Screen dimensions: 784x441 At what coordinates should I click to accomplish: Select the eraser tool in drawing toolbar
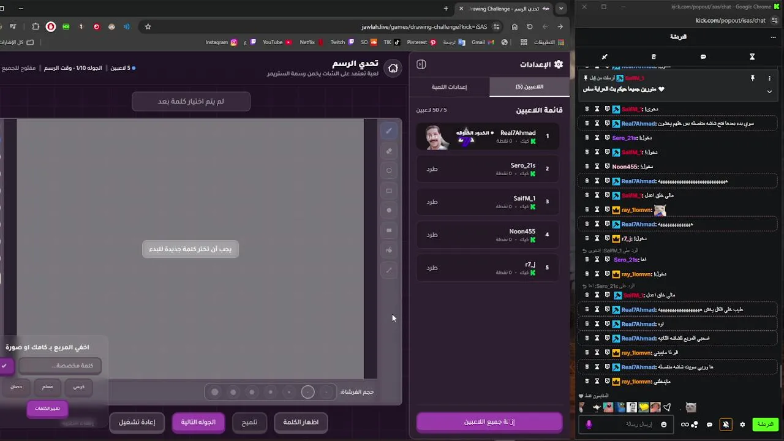(x=388, y=151)
